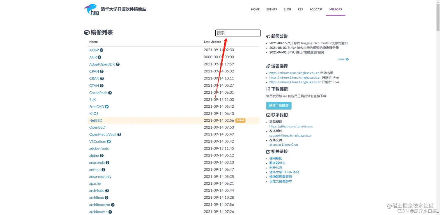440x215 pixels.
Task: Click the archlinuxcn help icon
Action: pos(110,212)
